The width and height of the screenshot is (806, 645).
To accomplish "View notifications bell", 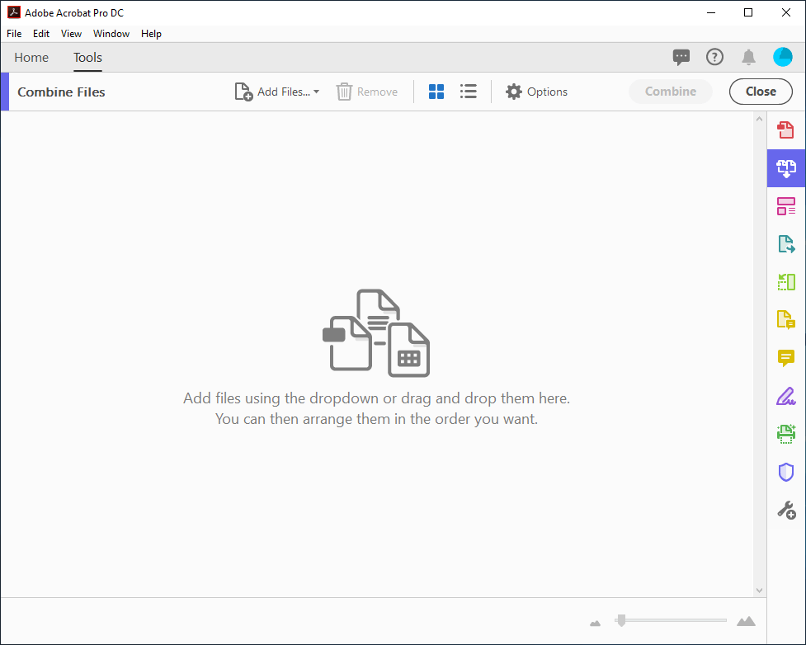I will 748,57.
